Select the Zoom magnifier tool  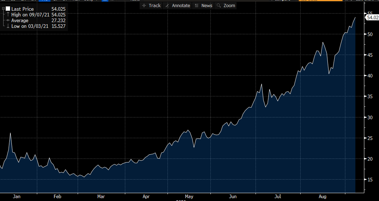226,5
